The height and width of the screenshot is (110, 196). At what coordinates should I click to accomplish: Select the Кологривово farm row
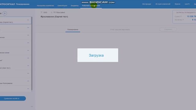tap(16, 82)
